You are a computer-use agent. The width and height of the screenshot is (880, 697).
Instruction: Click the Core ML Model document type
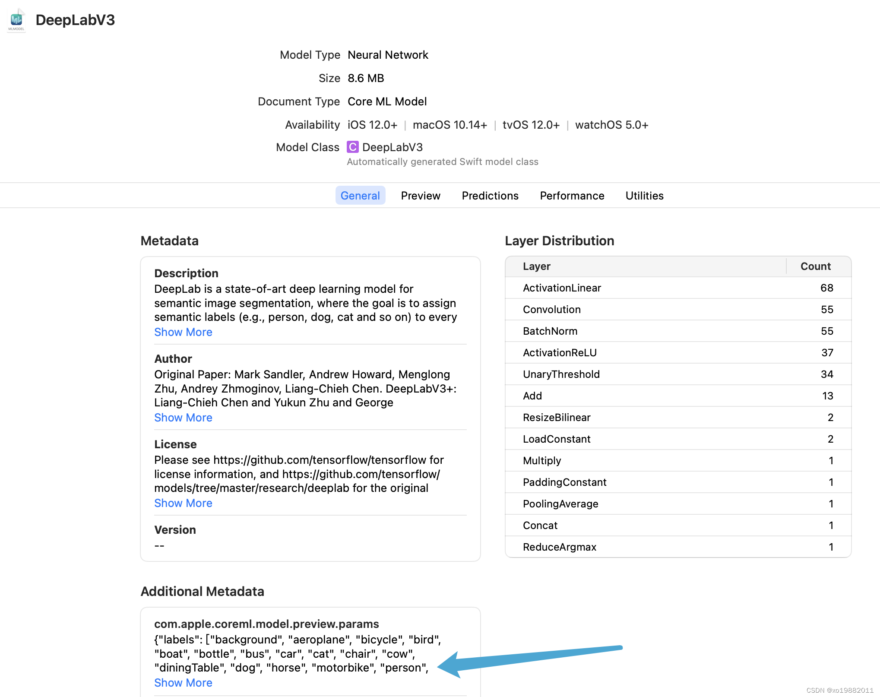click(x=387, y=101)
